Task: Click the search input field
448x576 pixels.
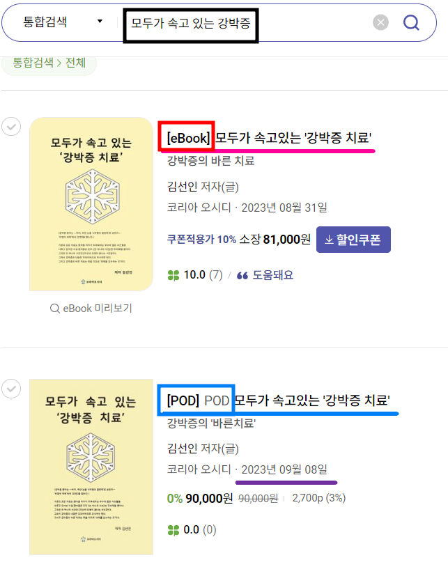Action: pos(244,23)
